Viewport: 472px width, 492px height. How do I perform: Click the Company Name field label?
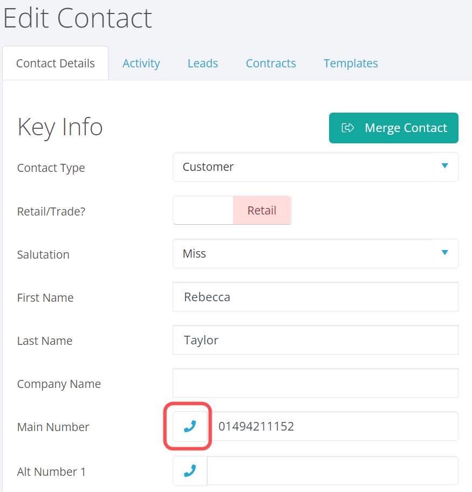59,384
